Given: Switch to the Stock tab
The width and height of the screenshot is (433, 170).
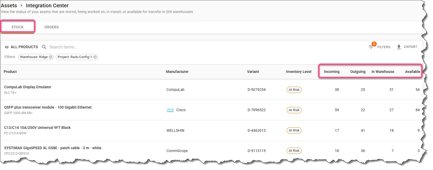Looking at the screenshot, I should (x=17, y=27).
